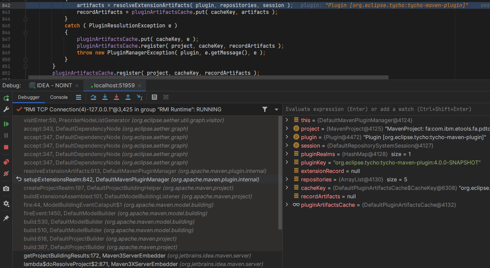The height and width of the screenshot is (268, 490).
Task: Pin the debug tab
Action: 6,219
